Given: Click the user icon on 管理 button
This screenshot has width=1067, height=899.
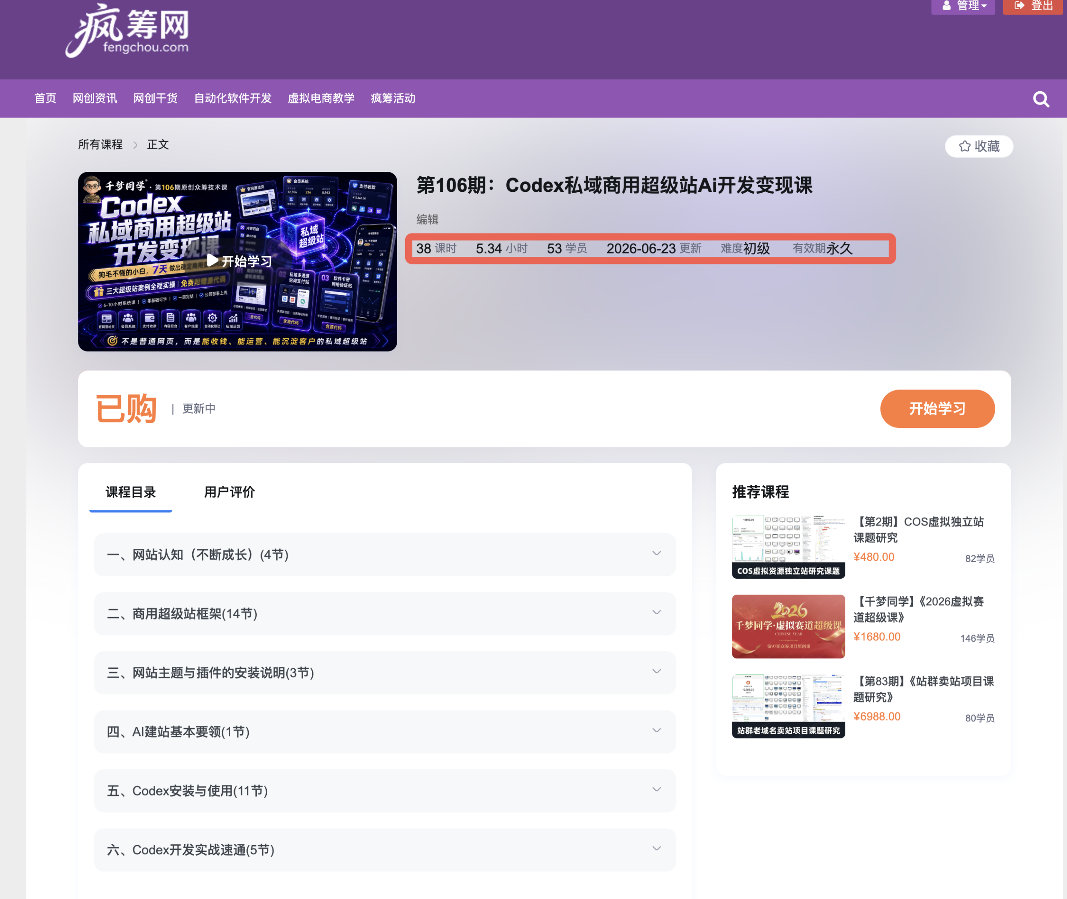Looking at the screenshot, I should pos(946,5).
